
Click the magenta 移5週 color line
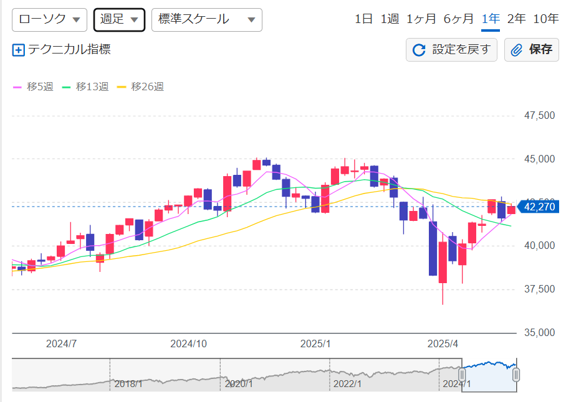click(x=17, y=87)
